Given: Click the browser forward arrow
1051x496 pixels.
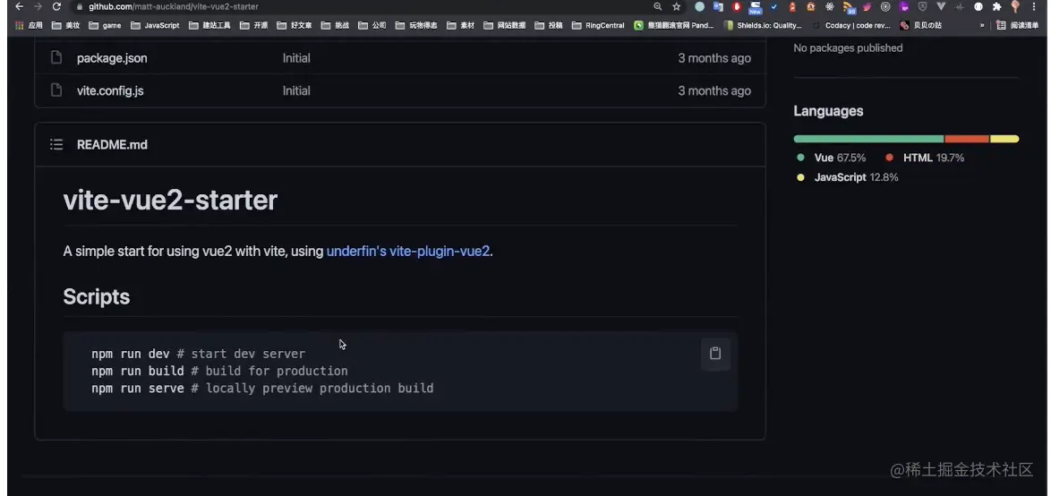Looking at the screenshot, I should (38, 6).
